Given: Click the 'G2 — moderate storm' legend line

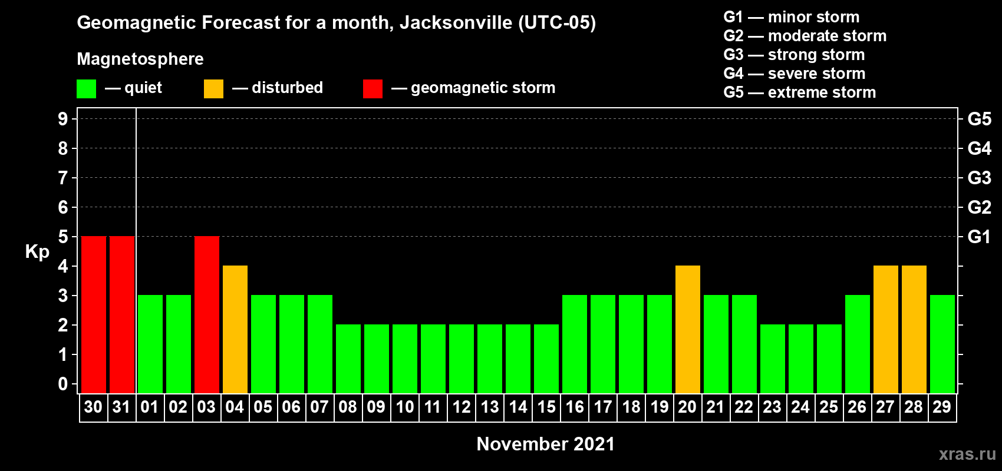Looking at the screenshot, I should click(805, 36).
